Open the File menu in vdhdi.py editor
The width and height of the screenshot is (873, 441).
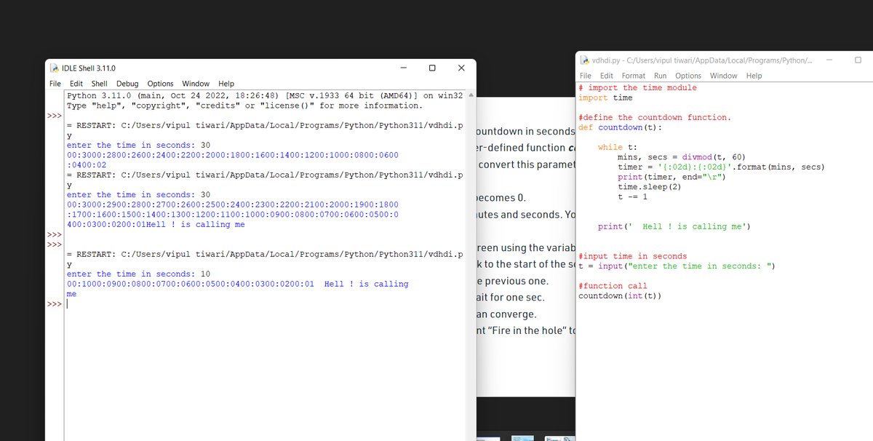click(586, 76)
